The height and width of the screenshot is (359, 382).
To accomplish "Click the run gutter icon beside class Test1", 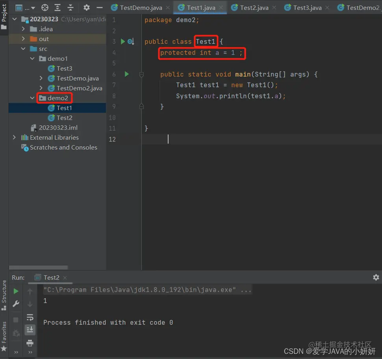I will (123, 41).
